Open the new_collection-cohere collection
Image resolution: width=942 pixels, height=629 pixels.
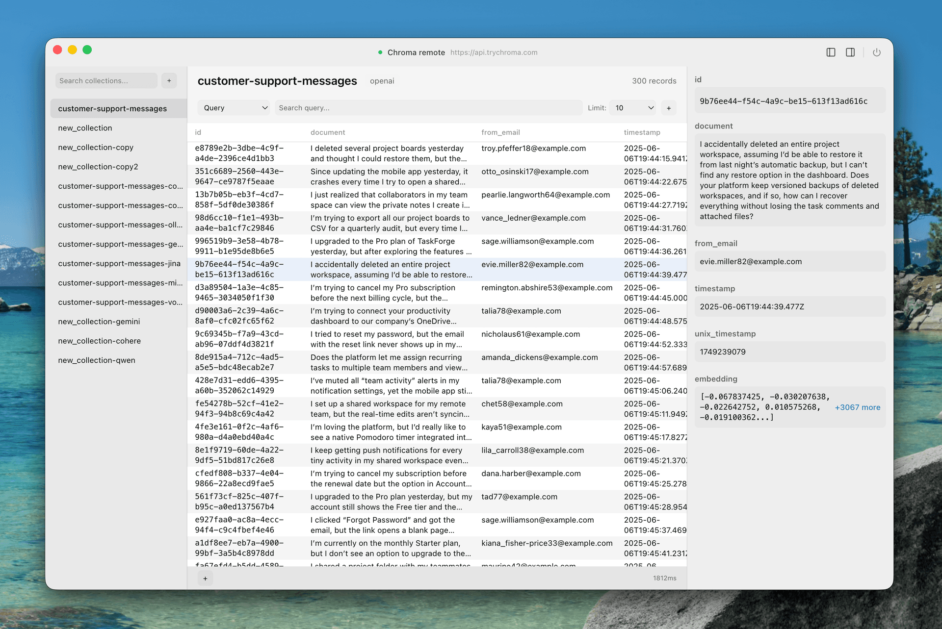tap(99, 341)
